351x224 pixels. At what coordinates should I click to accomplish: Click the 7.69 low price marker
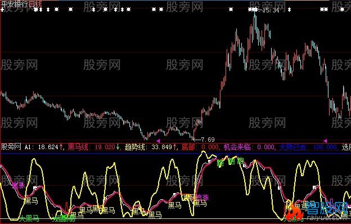click(208, 140)
